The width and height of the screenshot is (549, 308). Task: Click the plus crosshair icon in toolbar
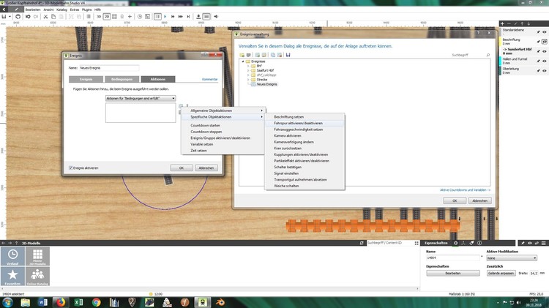tap(130, 16)
